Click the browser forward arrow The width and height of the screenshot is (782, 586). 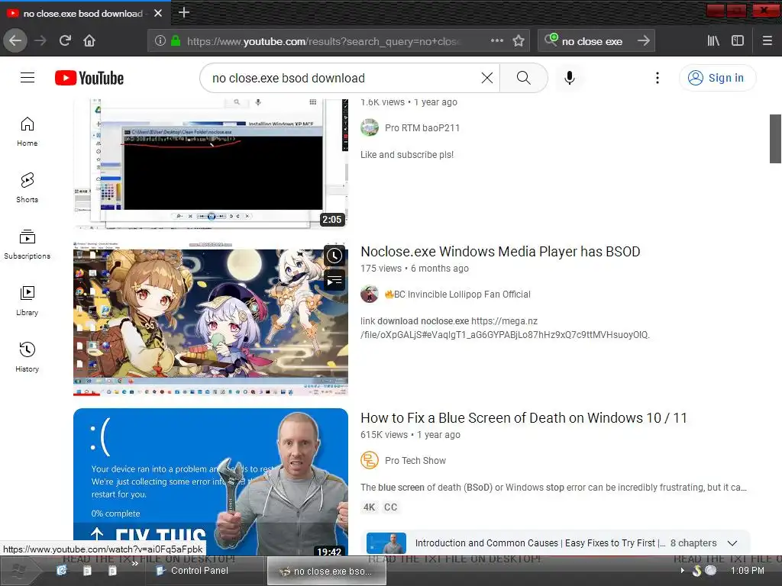click(x=40, y=40)
